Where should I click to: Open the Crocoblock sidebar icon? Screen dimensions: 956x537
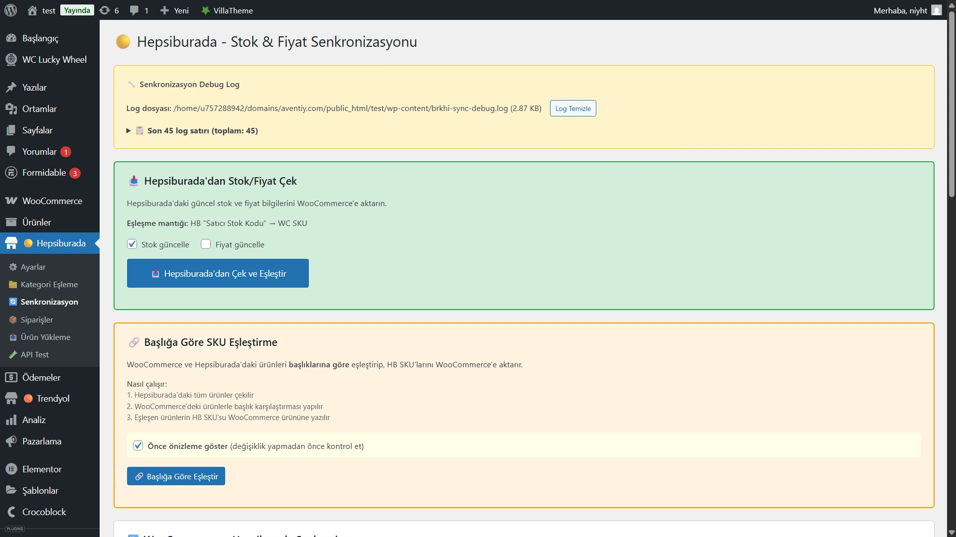[11, 512]
